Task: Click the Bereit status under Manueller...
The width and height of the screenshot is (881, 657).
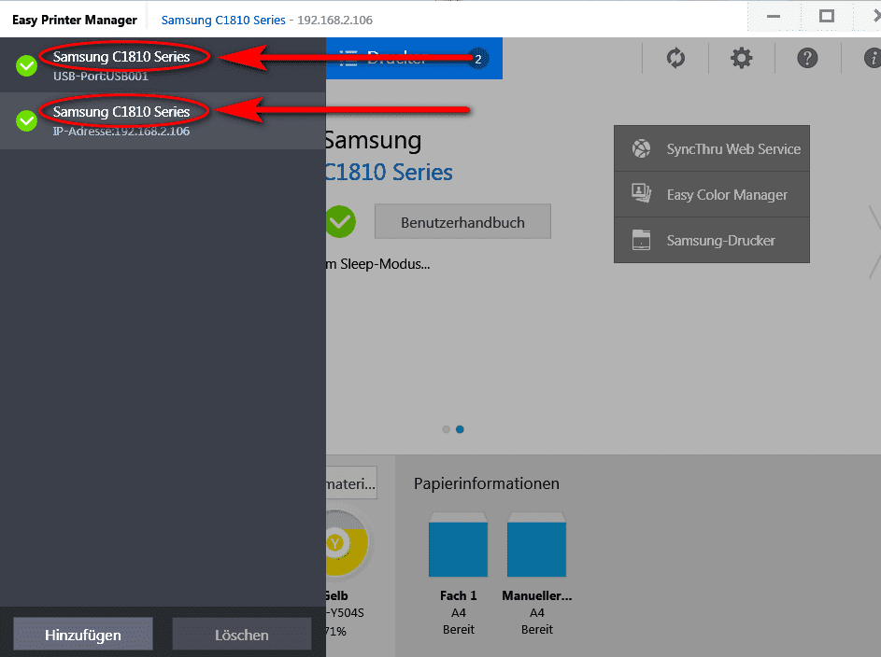Action: click(x=536, y=630)
